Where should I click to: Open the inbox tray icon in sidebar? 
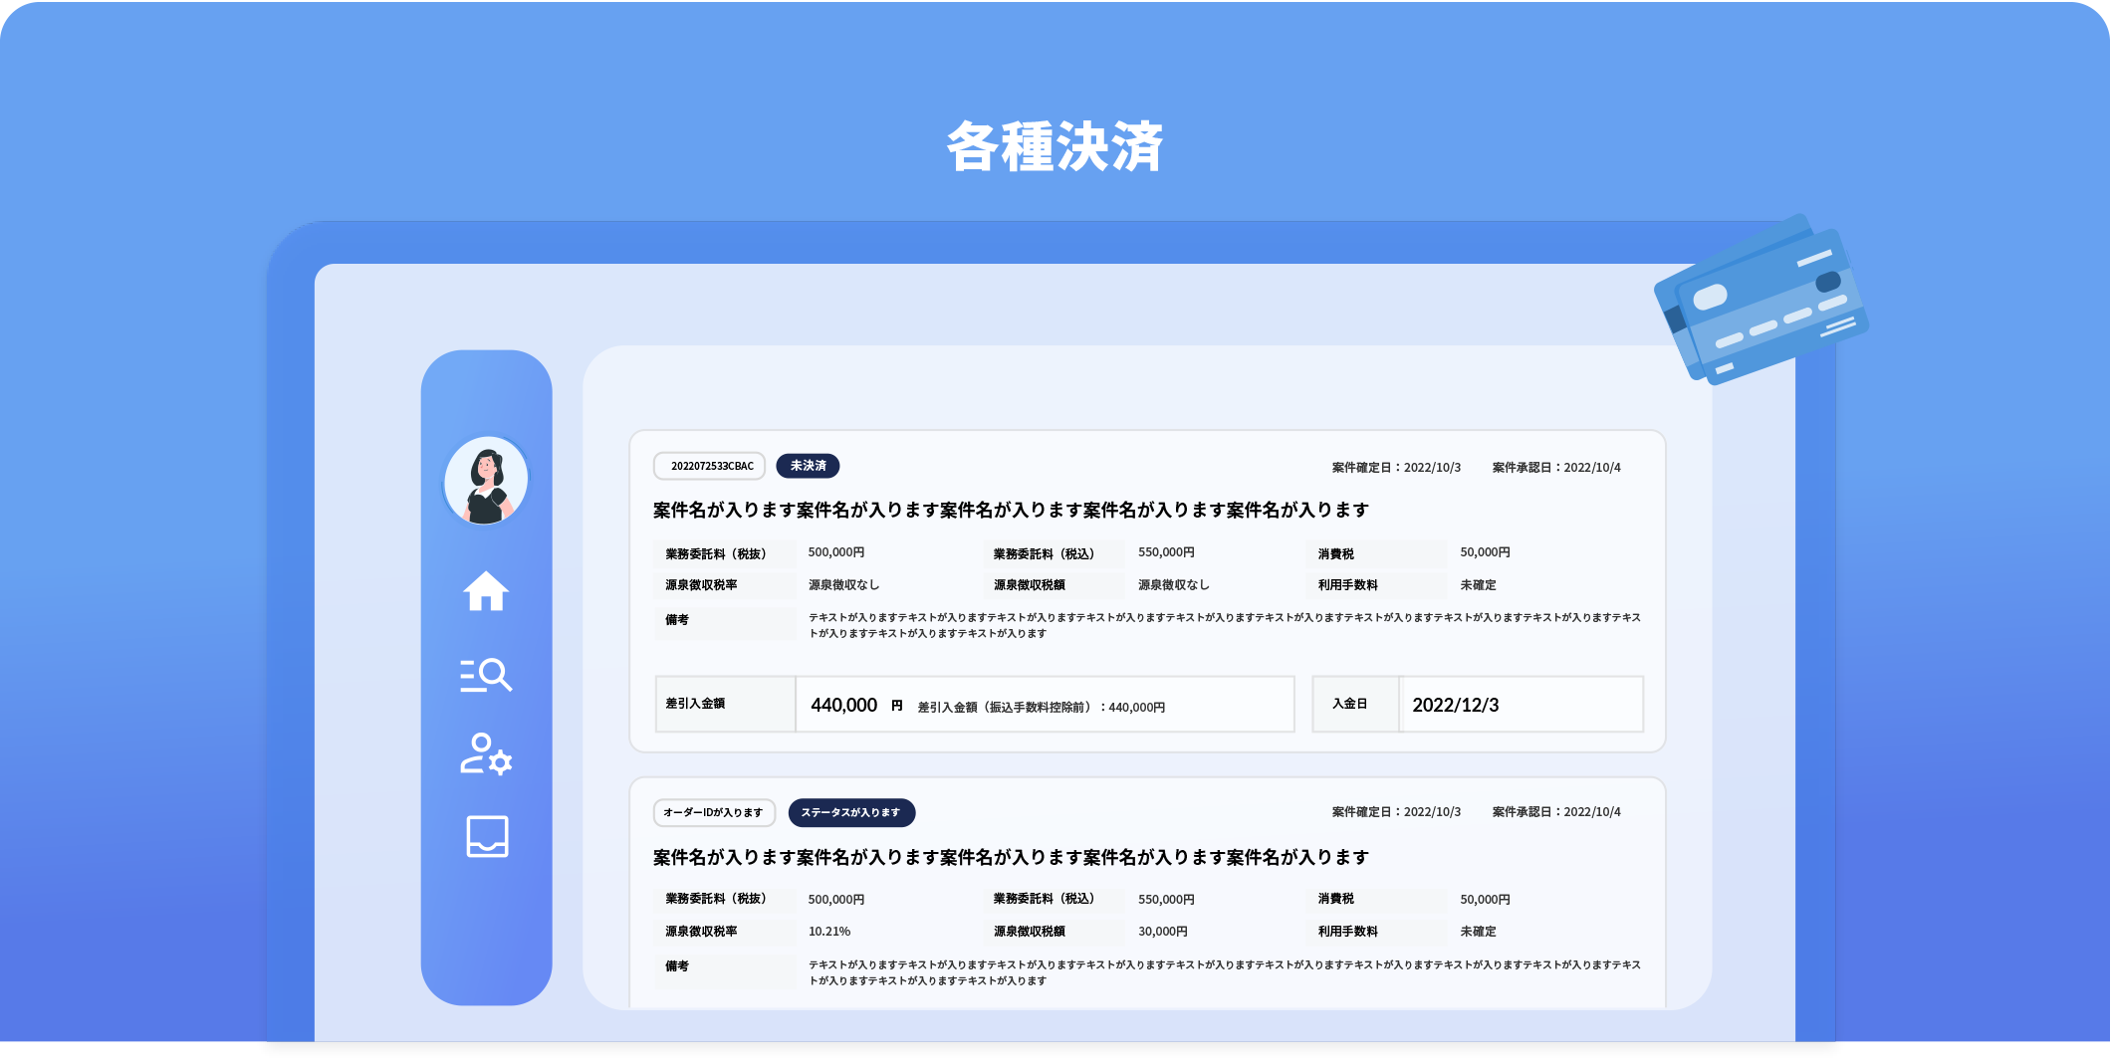pos(487,836)
